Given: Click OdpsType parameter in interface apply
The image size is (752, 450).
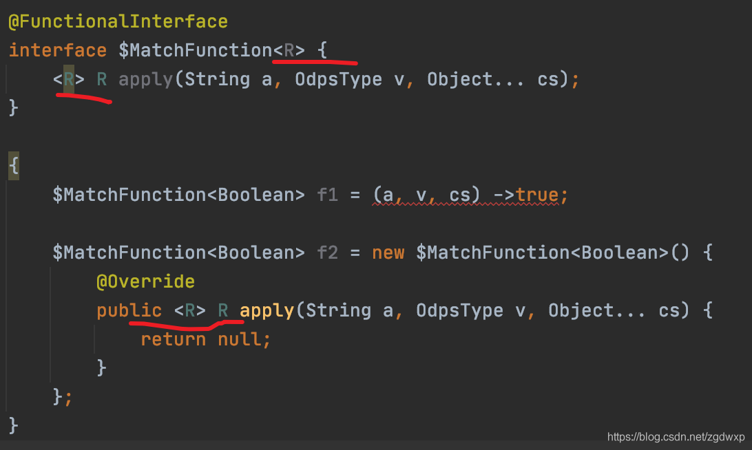Looking at the screenshot, I should [x=338, y=80].
